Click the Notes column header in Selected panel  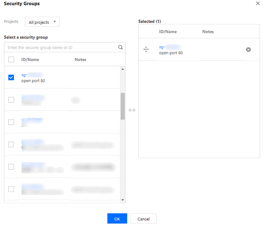(208, 32)
